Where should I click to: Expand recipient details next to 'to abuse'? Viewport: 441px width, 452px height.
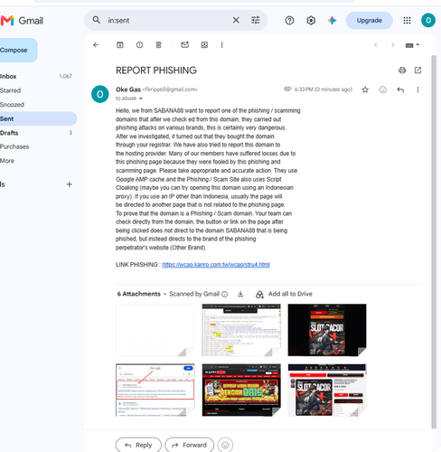(141, 99)
